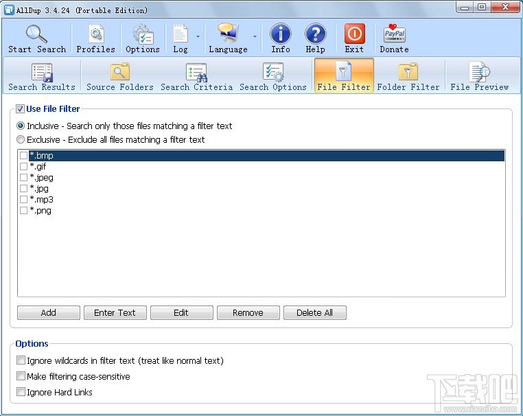Open the Info icon
Image resolution: width=523 pixels, height=416 pixels.
pos(281,34)
